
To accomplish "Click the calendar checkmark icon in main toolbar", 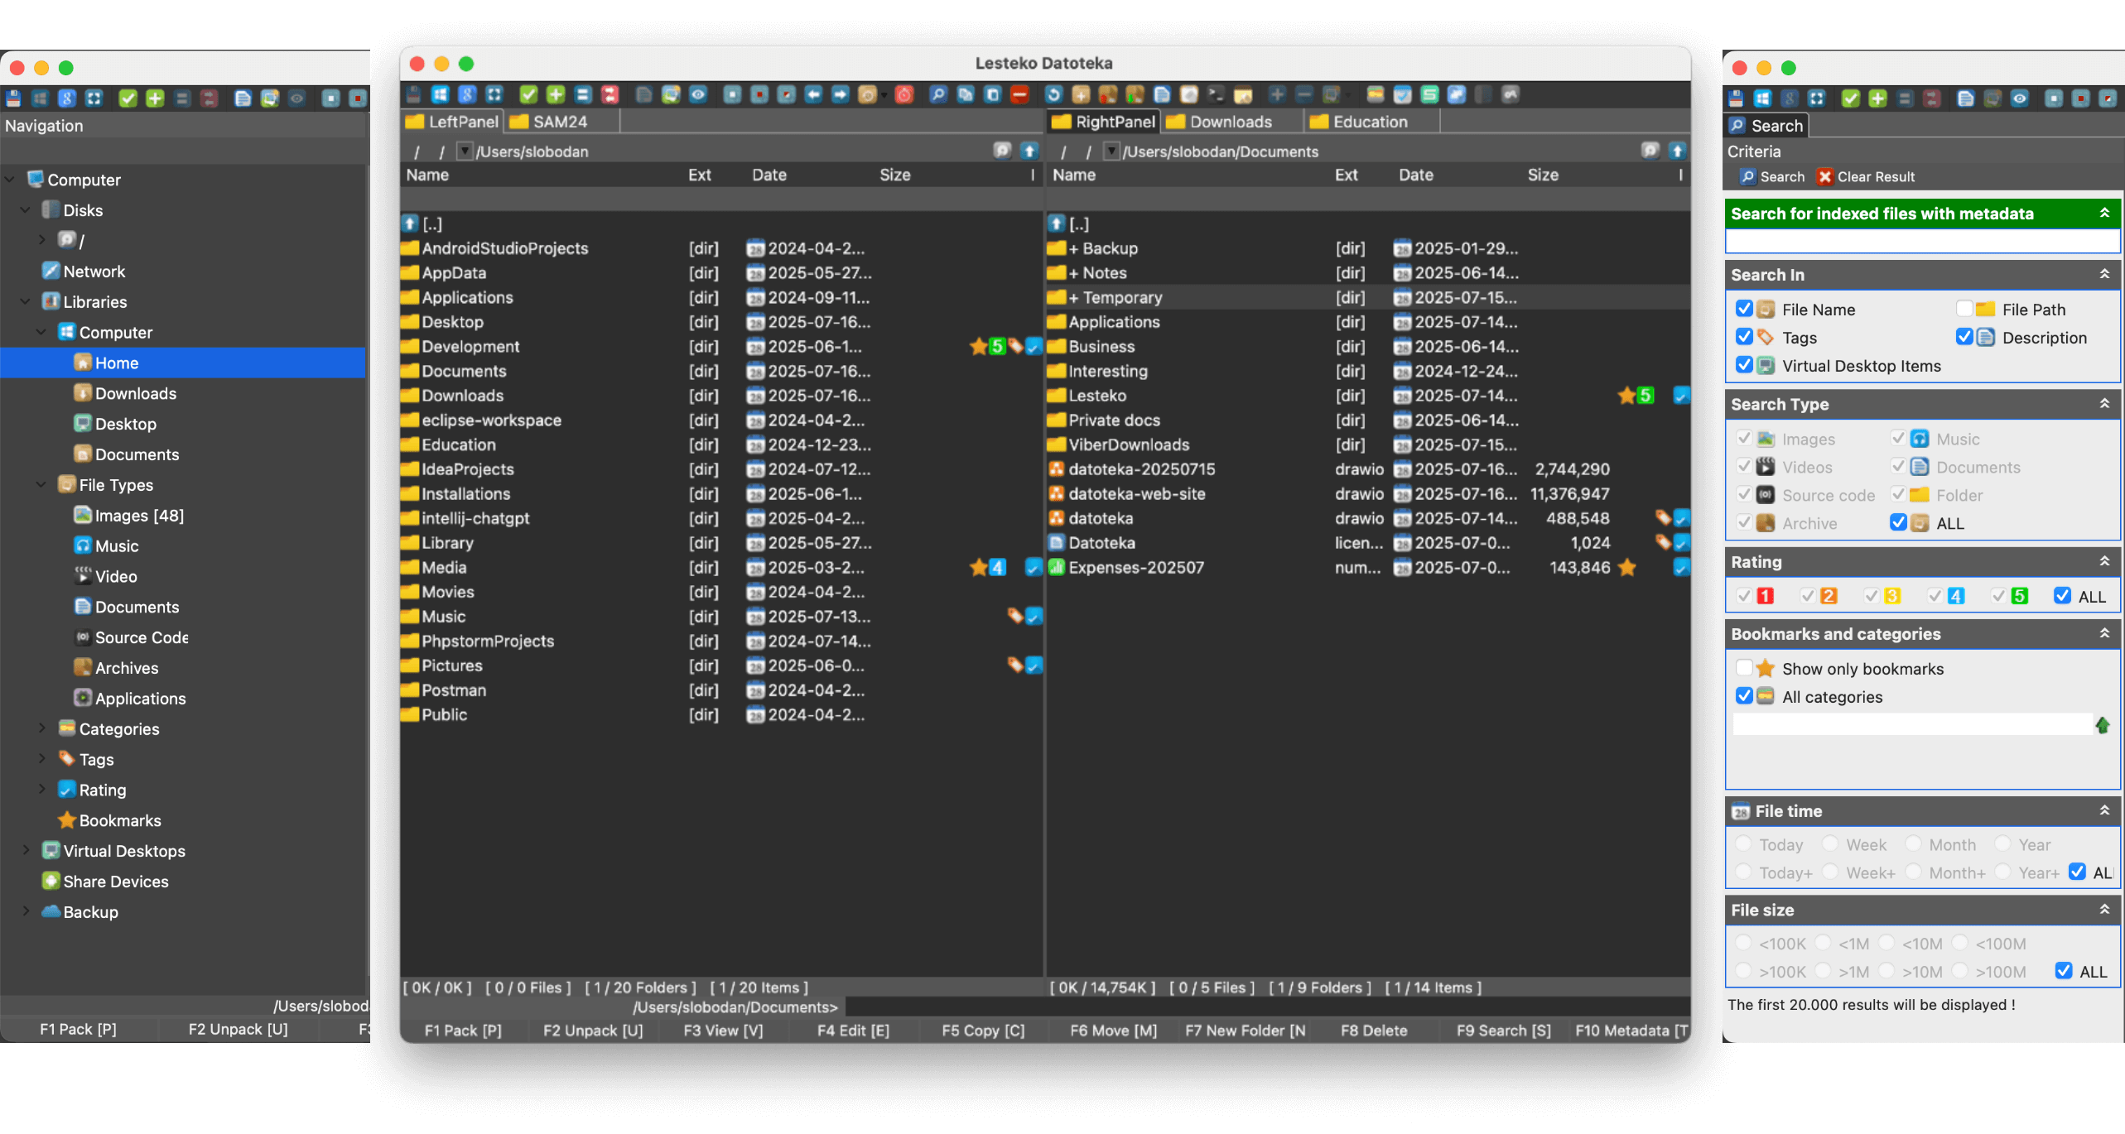I will click(x=1402, y=94).
